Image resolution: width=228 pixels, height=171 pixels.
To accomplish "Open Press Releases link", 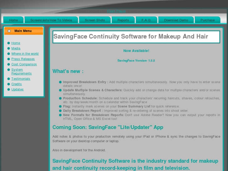I will [x=23, y=59].
